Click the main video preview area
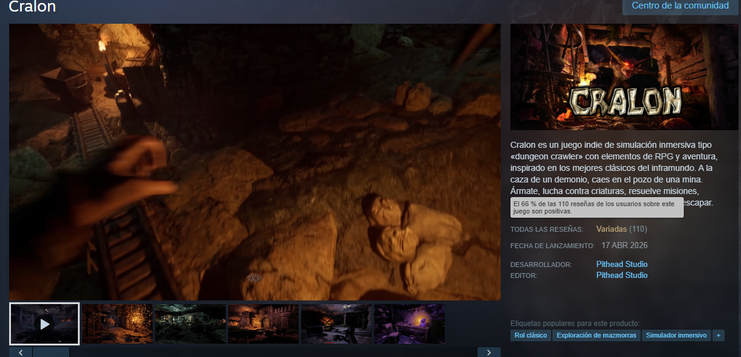This screenshot has width=741, height=357. coord(255,162)
